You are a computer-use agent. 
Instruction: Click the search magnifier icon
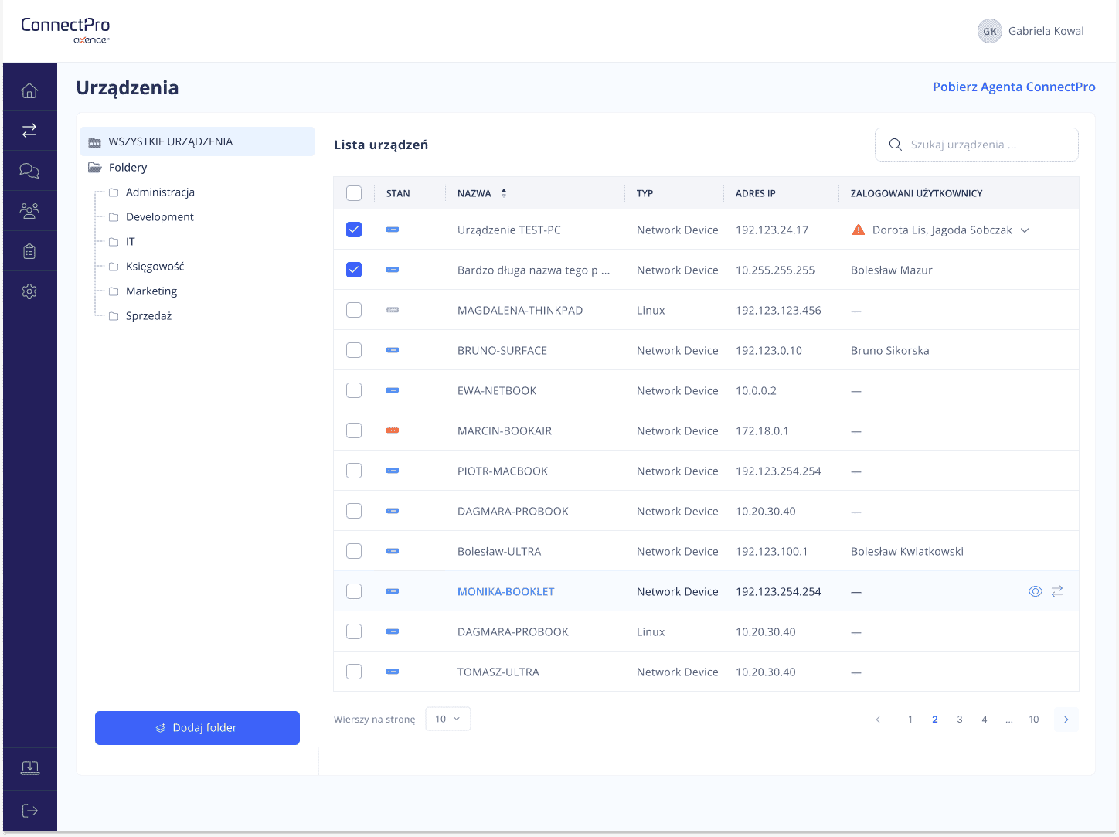coord(896,145)
